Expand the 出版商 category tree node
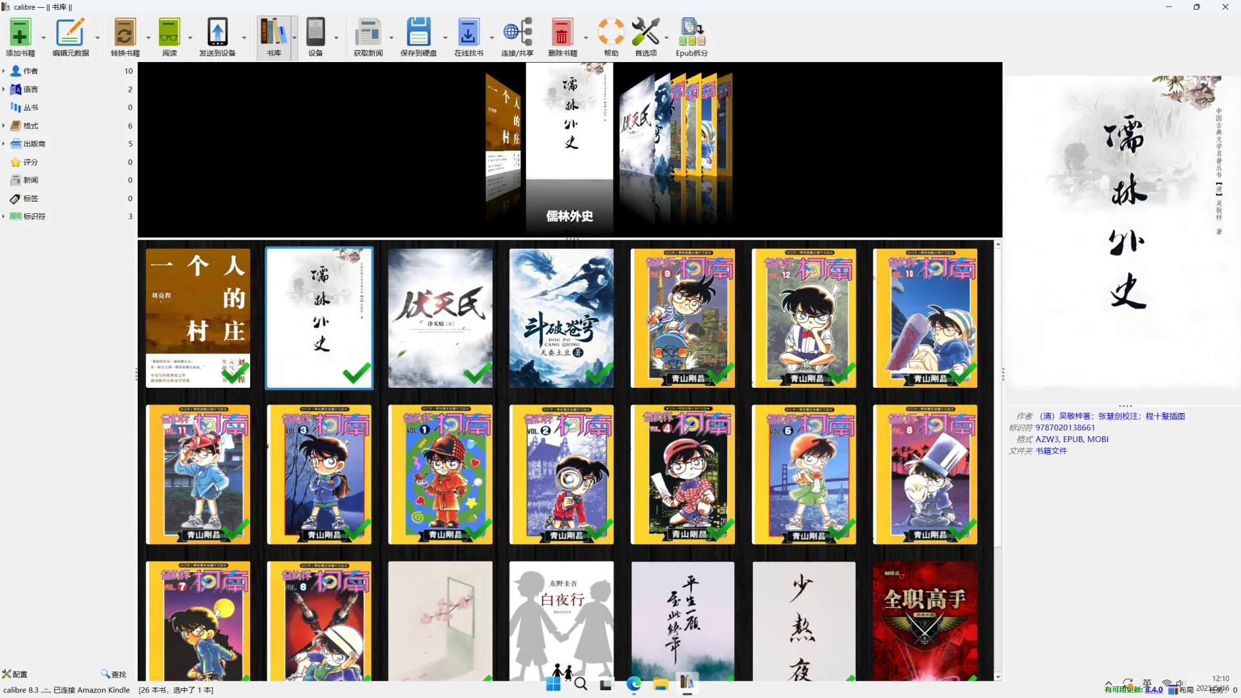The image size is (1241, 698). 3,143
